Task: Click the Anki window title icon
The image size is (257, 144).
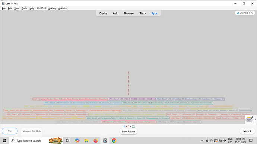Action: click(x=3, y=3)
